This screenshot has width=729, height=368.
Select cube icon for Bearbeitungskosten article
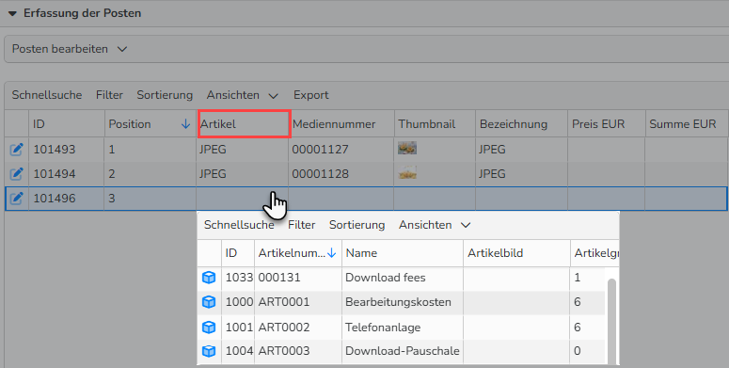209,302
